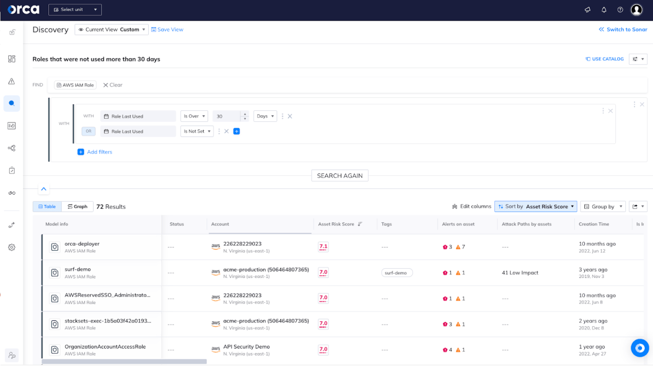Click the user-management icon at sidebar bottom

[x=11, y=356]
